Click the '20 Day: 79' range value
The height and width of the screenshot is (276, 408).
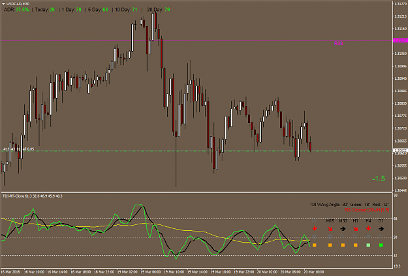[159, 10]
